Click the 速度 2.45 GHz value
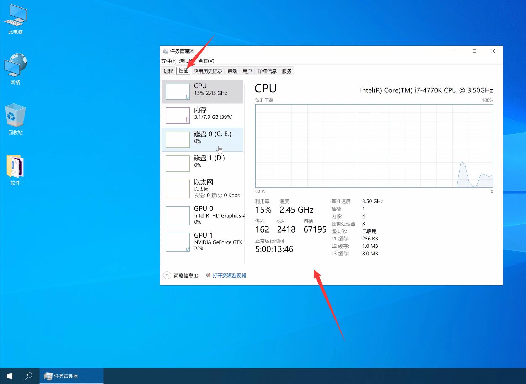This screenshot has width=526, height=384. click(x=296, y=210)
